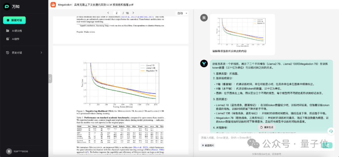Click the customer support headset icon
Screen dimensions: 339x157
click(x=331, y=131)
